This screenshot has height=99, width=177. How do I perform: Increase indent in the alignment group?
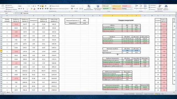(48, 9)
